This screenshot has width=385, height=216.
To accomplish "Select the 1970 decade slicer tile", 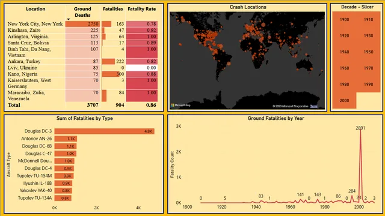I will 368,68.
